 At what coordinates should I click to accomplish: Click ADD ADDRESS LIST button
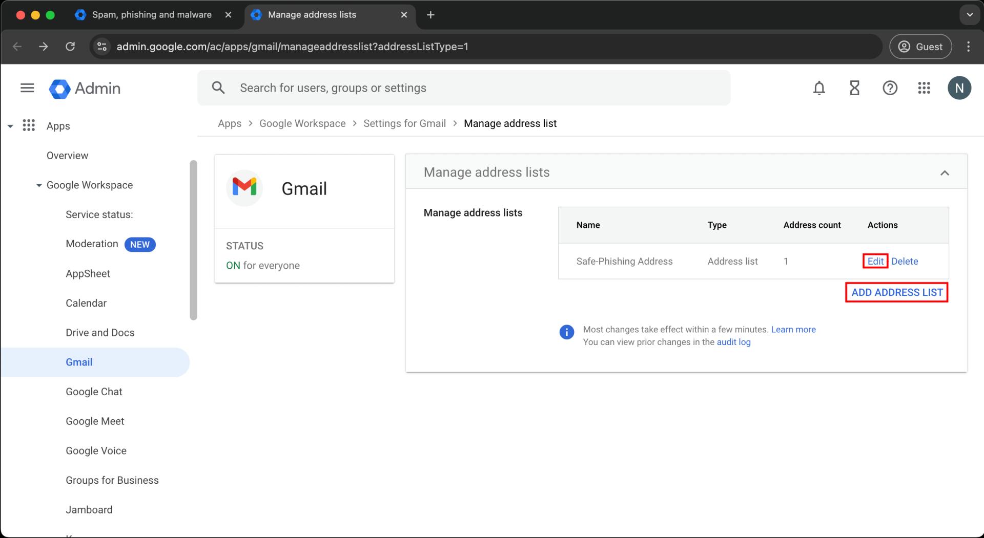pos(897,292)
